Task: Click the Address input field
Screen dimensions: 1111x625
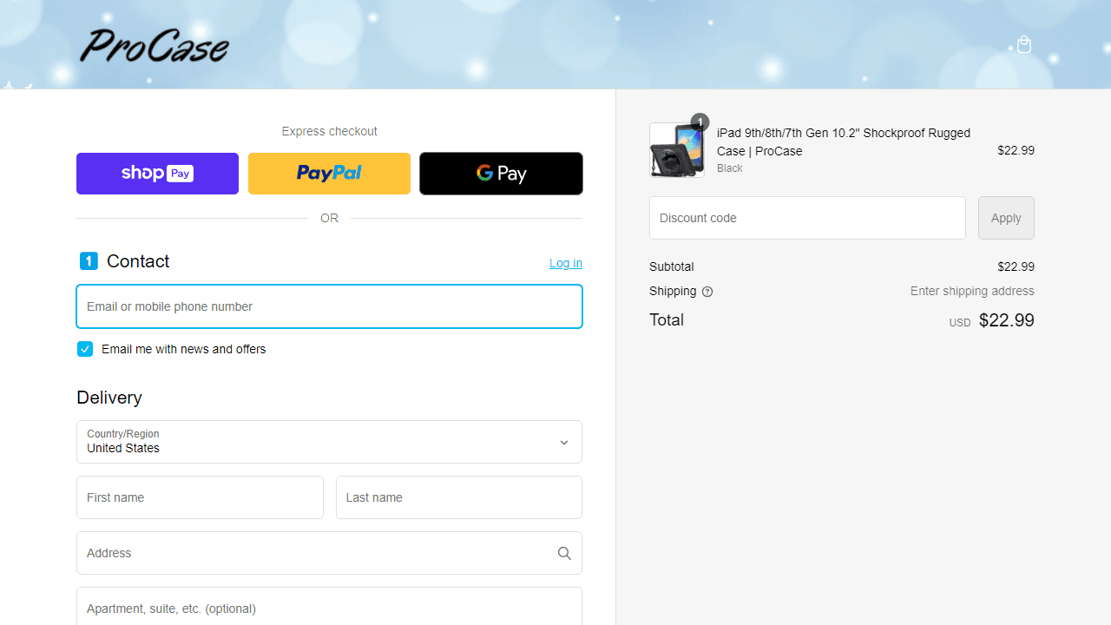Action: [x=329, y=553]
